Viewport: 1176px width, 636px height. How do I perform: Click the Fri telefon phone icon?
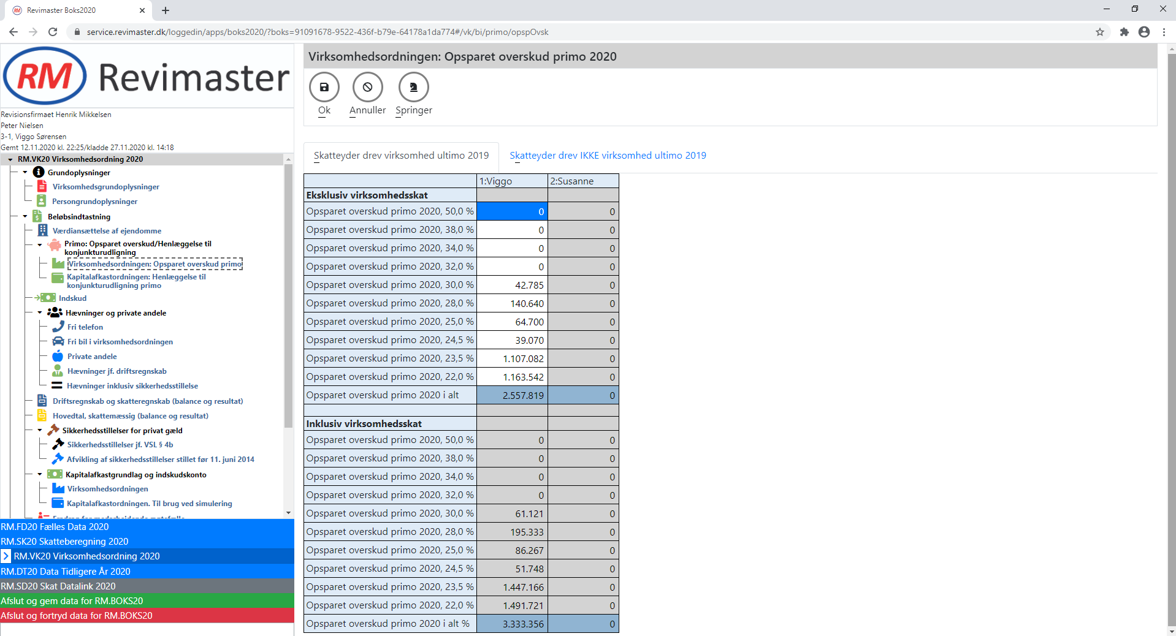(x=58, y=327)
